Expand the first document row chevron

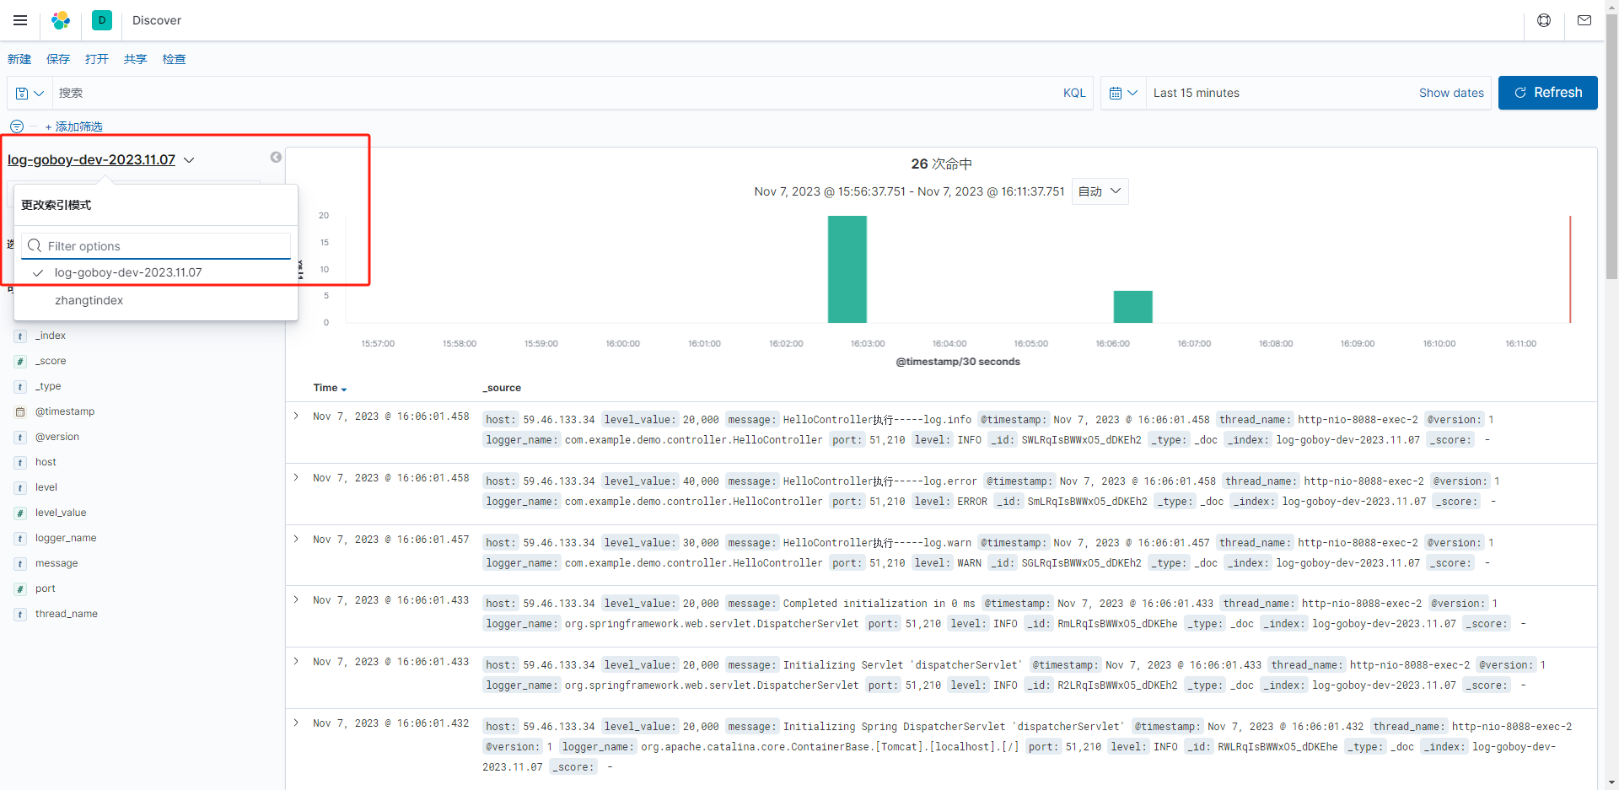(295, 415)
